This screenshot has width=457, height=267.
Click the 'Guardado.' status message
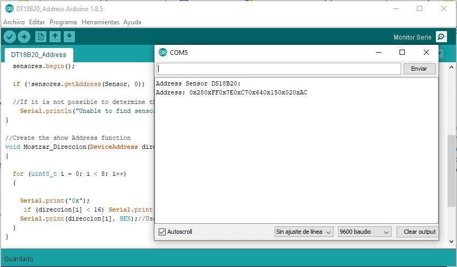coord(19,259)
